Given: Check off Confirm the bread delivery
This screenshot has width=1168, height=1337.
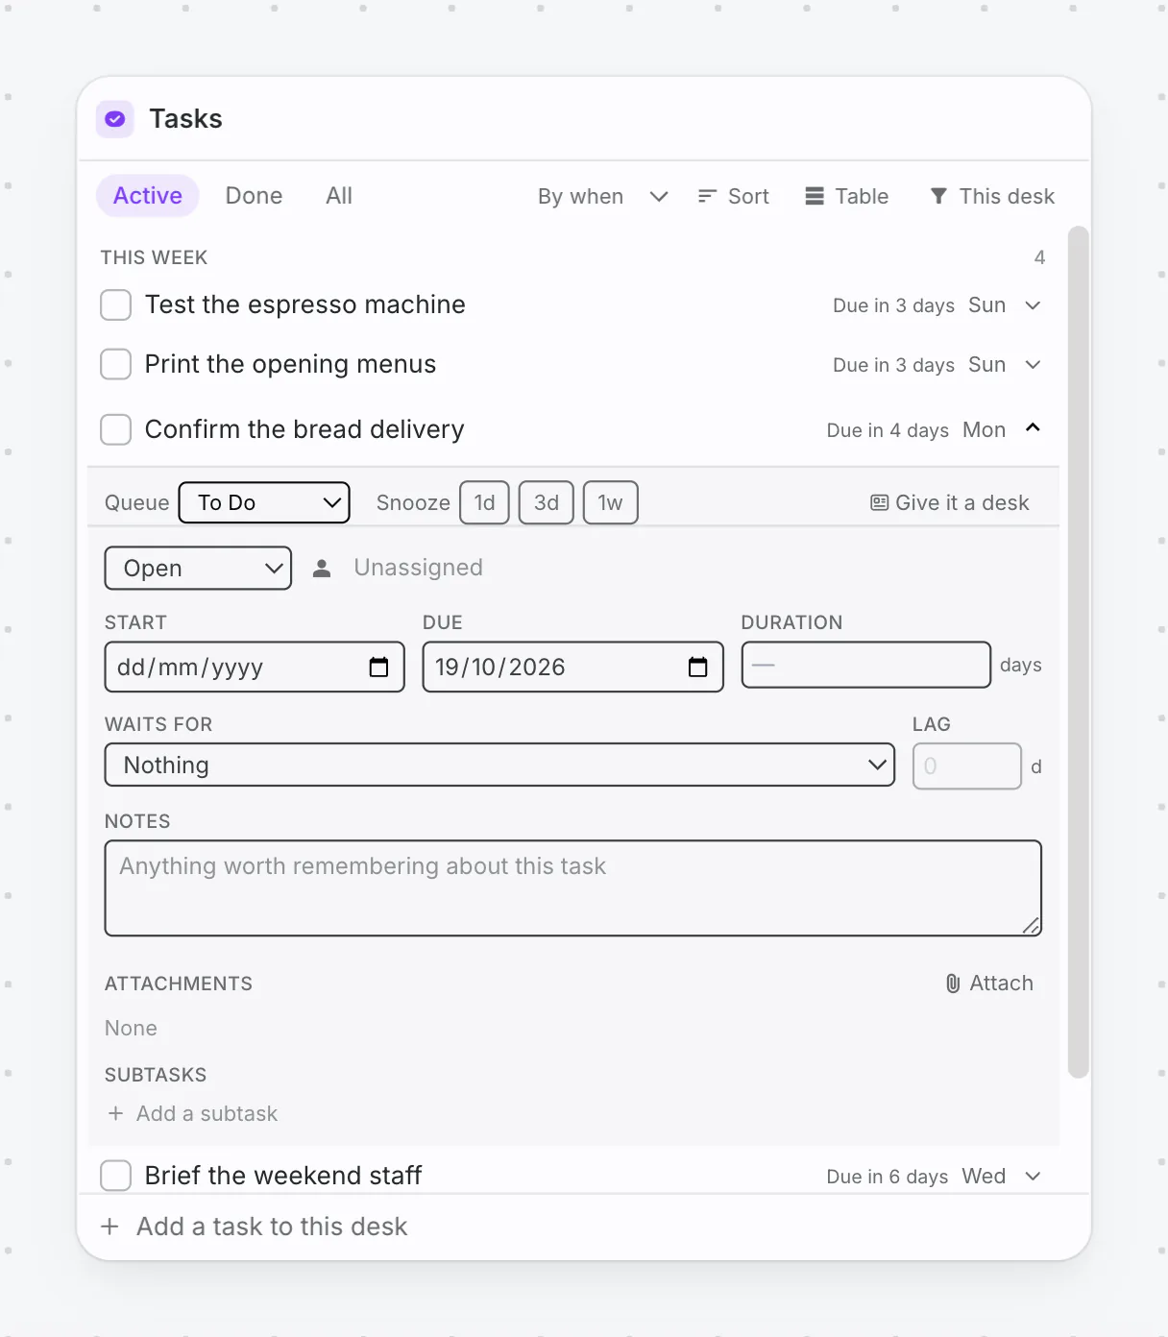Looking at the screenshot, I should click(x=116, y=429).
